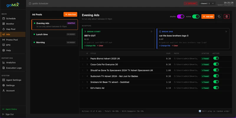Click the delete pool trash icon
This screenshot has height=118, width=236.
227,16
